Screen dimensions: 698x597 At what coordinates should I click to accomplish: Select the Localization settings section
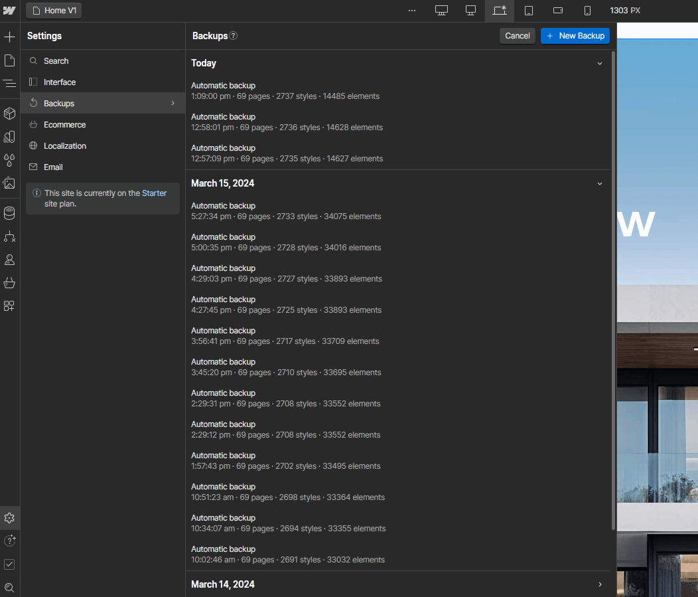pyautogui.click(x=66, y=145)
